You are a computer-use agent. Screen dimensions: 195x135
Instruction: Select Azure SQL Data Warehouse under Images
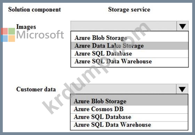point(129,62)
